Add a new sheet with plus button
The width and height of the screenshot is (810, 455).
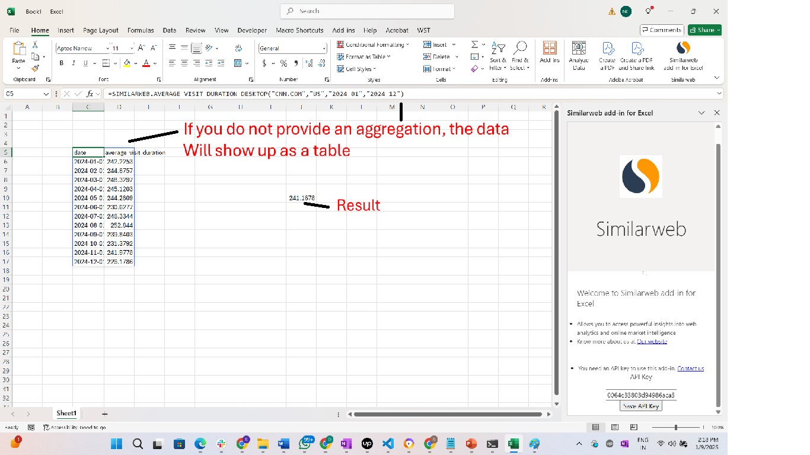pyautogui.click(x=105, y=414)
